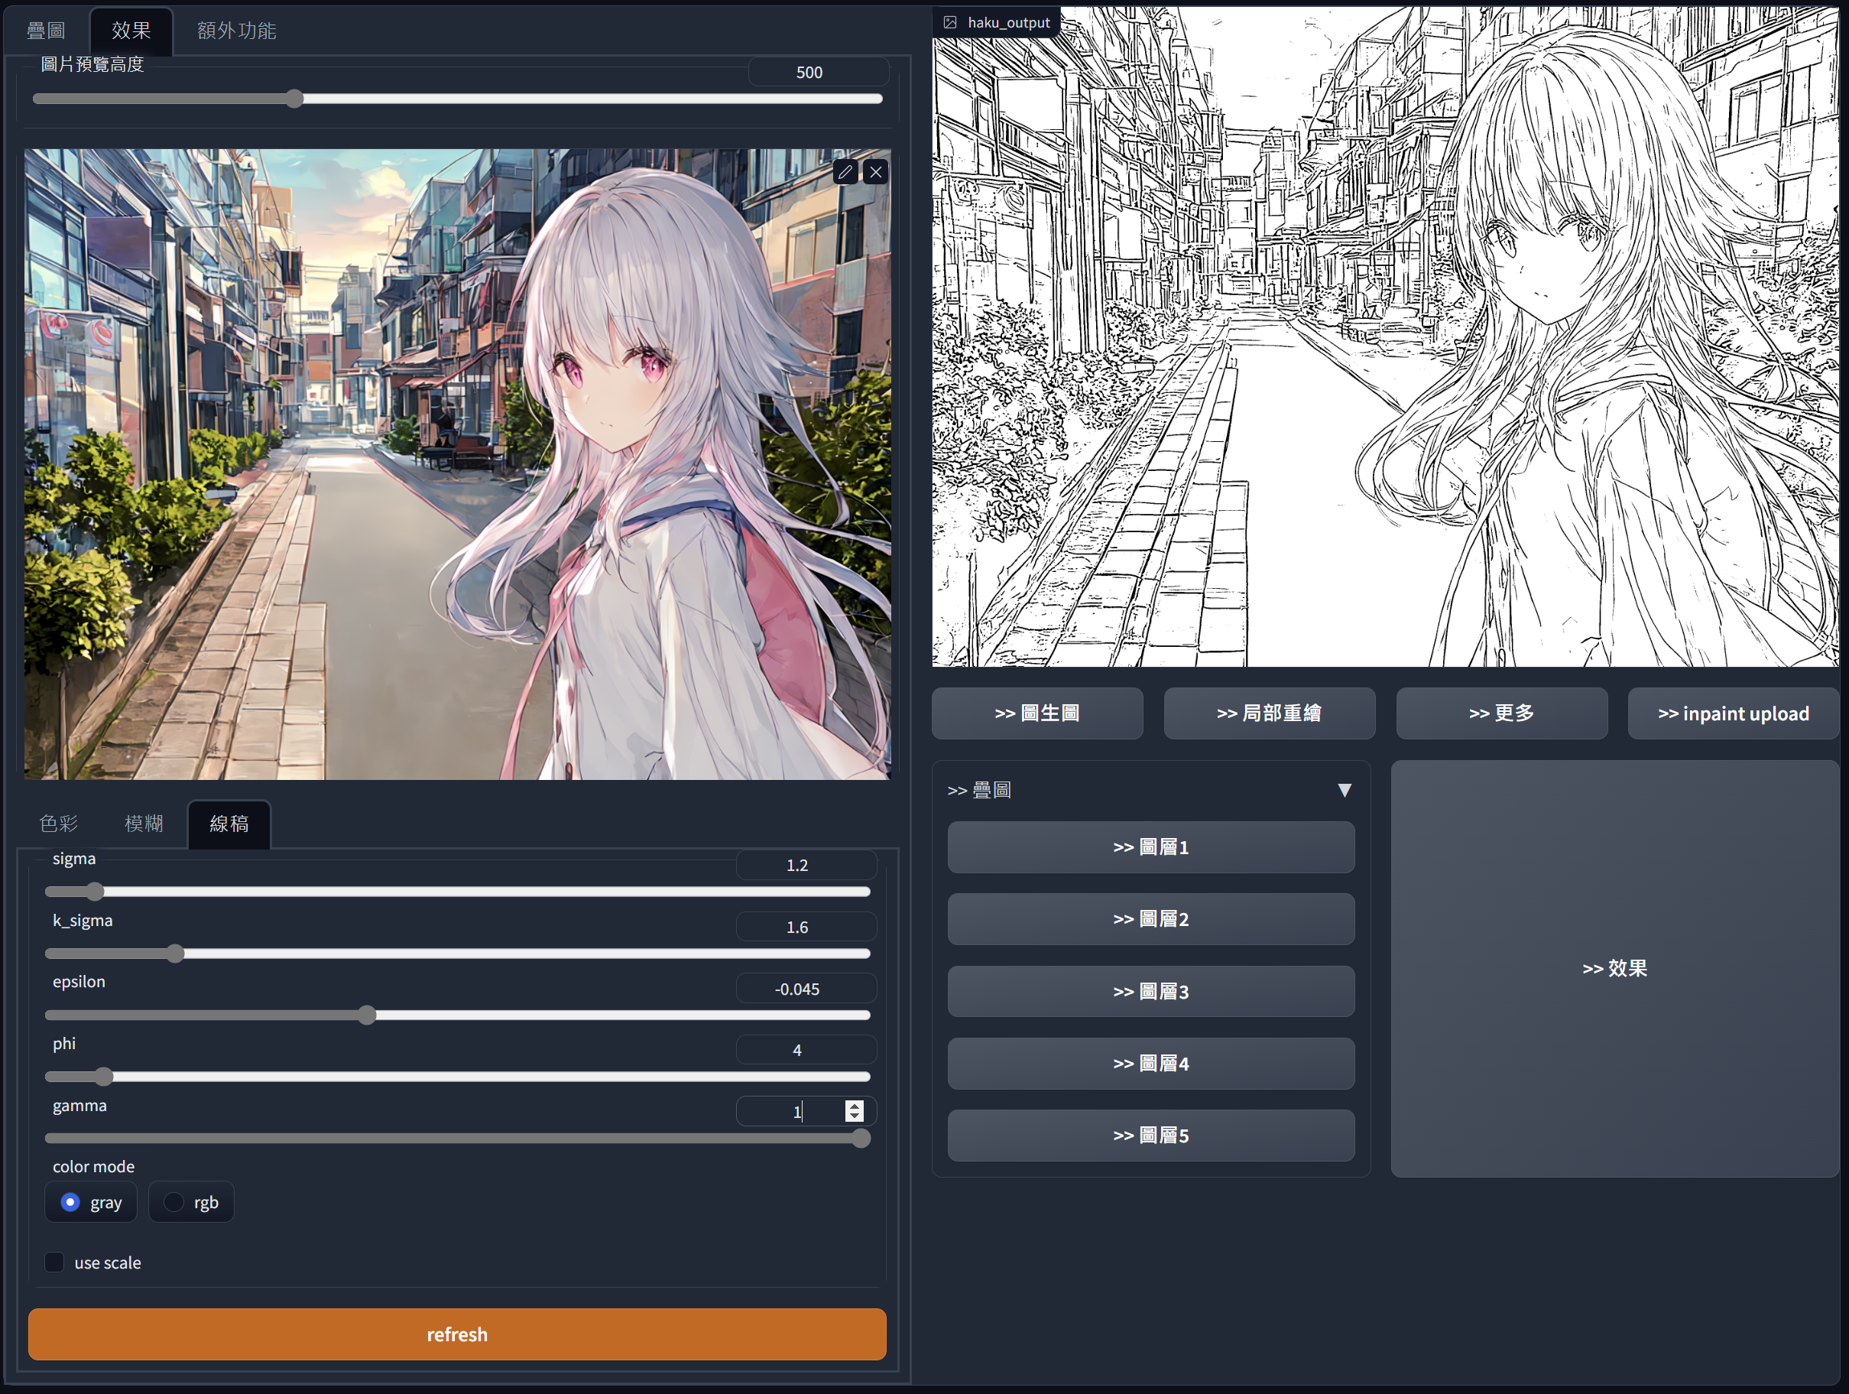
Task: Collapse the >> 疊圖 accordion arrow
Action: point(1344,790)
